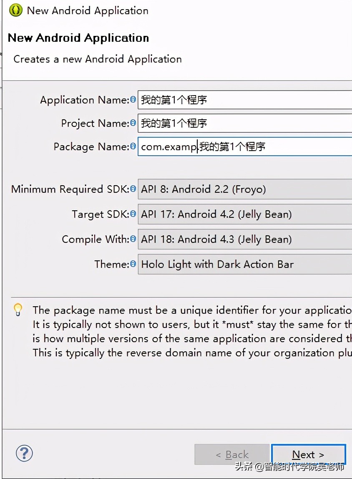
Task: Click the 'Creates a new Android Application' text
Action: point(98,59)
